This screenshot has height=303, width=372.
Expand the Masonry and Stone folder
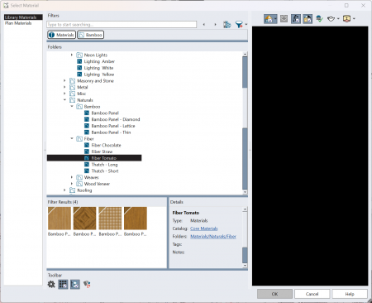pyautogui.click(x=64, y=80)
